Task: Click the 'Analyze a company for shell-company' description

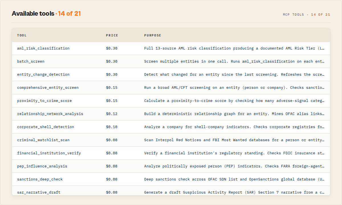Action: pos(234,127)
